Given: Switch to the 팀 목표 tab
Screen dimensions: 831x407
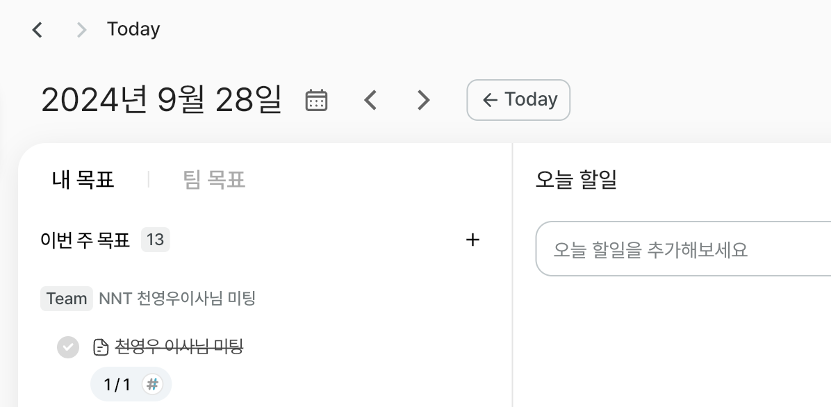Looking at the screenshot, I should (x=213, y=180).
